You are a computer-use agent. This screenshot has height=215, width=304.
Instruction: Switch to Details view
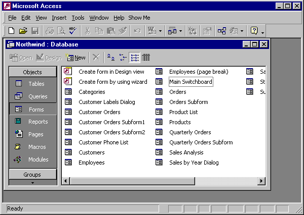(x=145, y=58)
